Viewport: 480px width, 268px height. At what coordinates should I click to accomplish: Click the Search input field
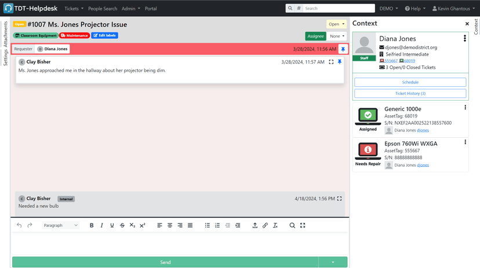[x=339, y=8]
